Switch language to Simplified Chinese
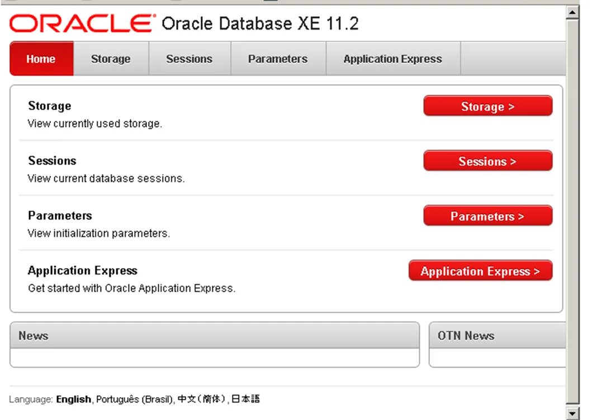 pos(201,399)
